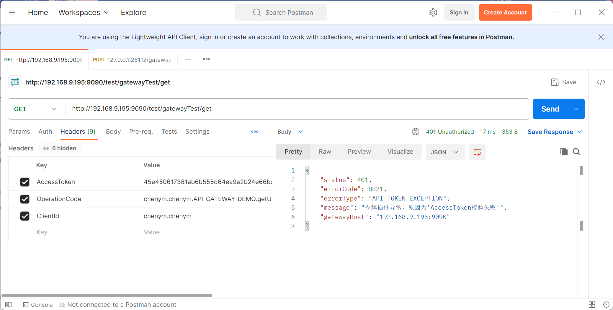This screenshot has height=310, width=613.
Task: Show the 6 hidden headers
Action: [x=60, y=148]
